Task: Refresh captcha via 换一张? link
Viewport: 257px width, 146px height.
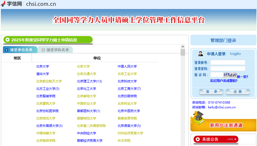Action: pos(243,77)
